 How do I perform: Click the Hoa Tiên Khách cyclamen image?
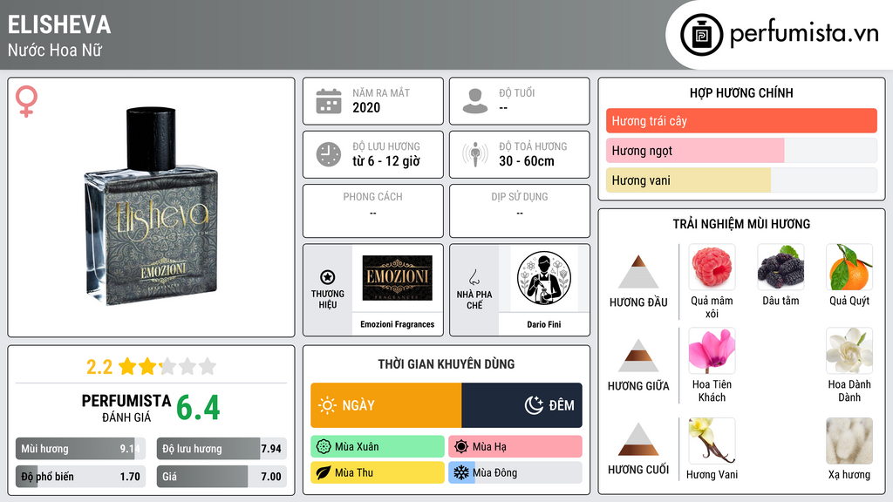pyautogui.click(x=712, y=350)
